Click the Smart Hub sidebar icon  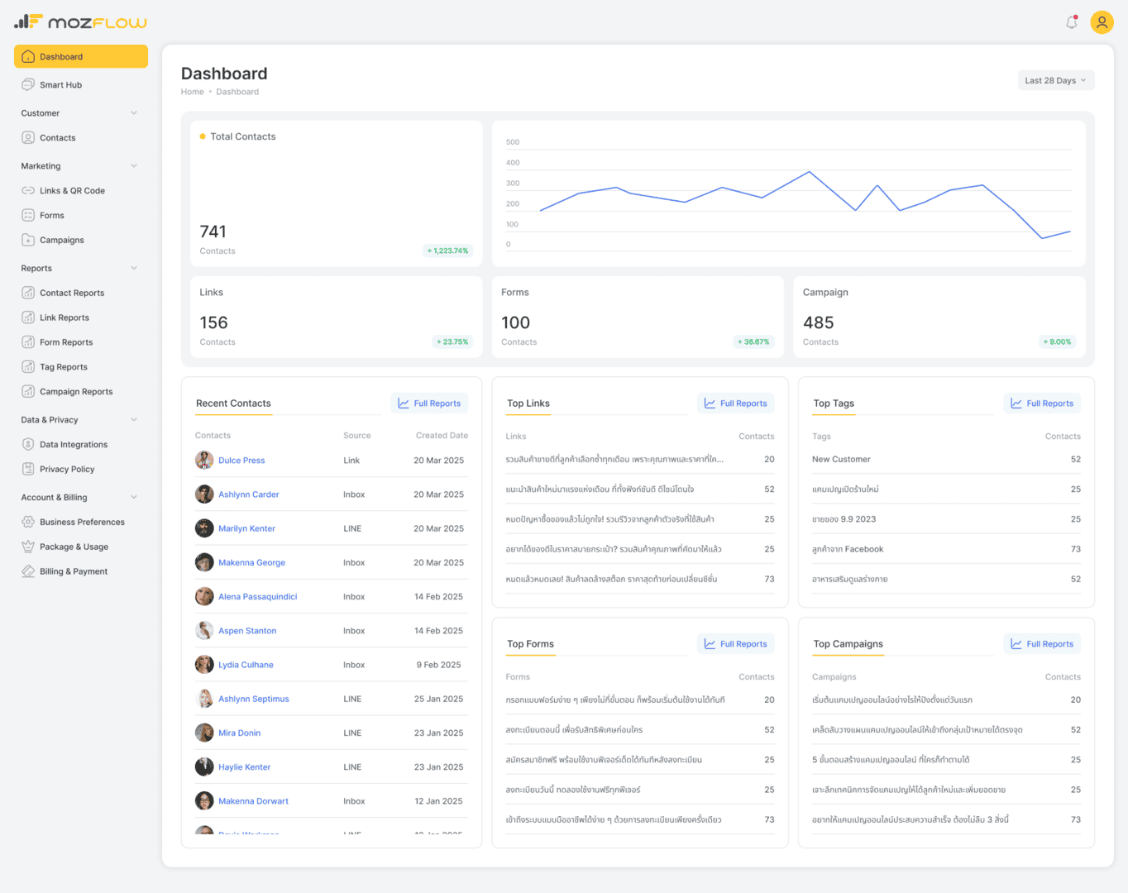point(28,85)
